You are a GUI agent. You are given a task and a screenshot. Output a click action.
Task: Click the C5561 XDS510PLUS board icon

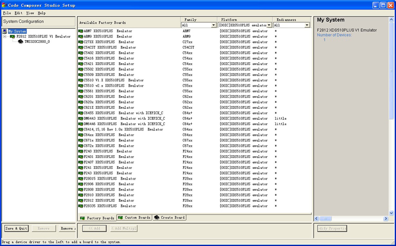pyautogui.click(x=81, y=91)
